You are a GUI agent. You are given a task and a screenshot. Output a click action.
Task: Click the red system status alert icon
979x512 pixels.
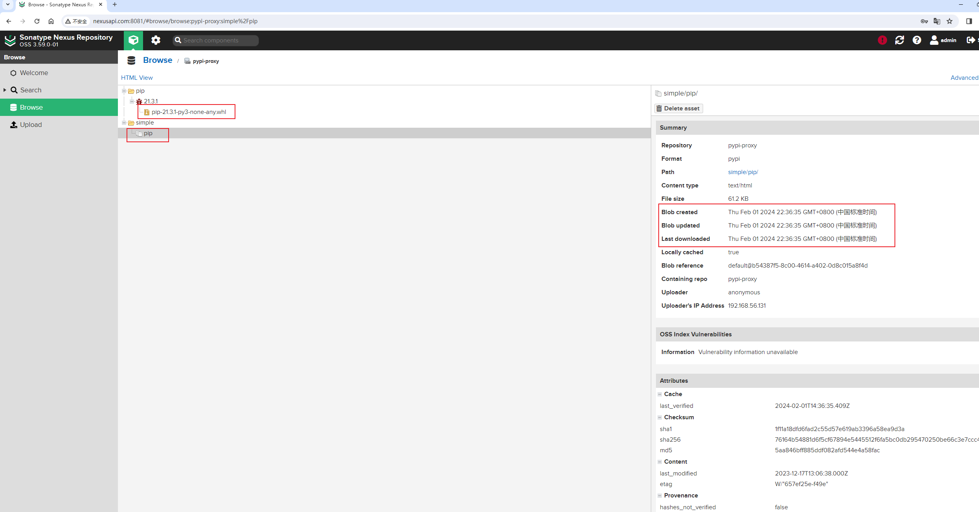(882, 40)
